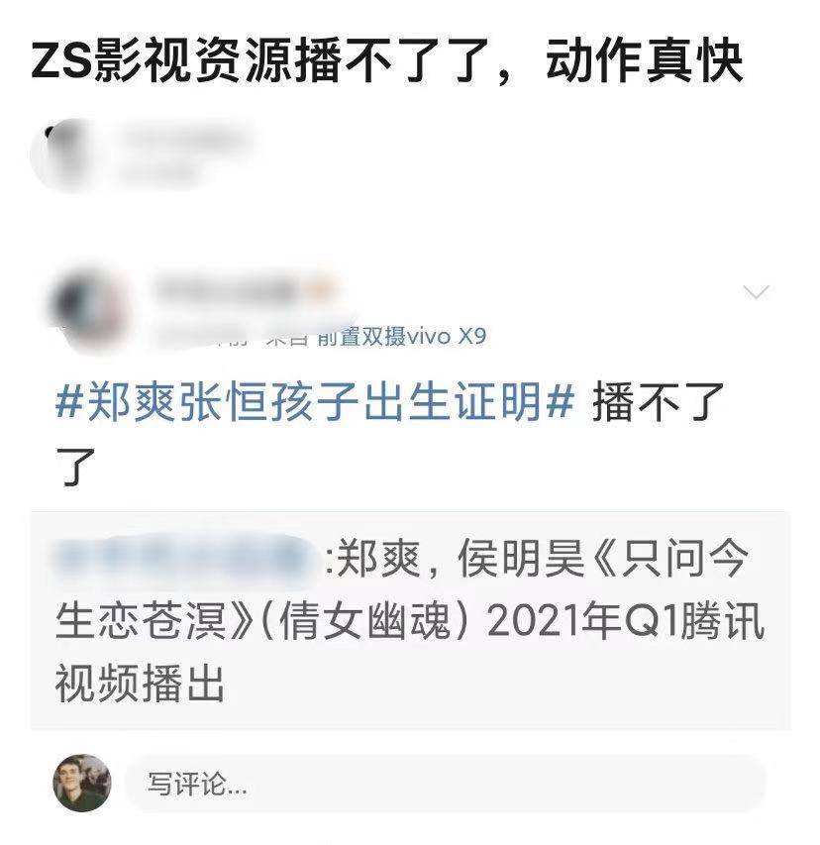Tap the orange badge next to username

click(x=320, y=290)
